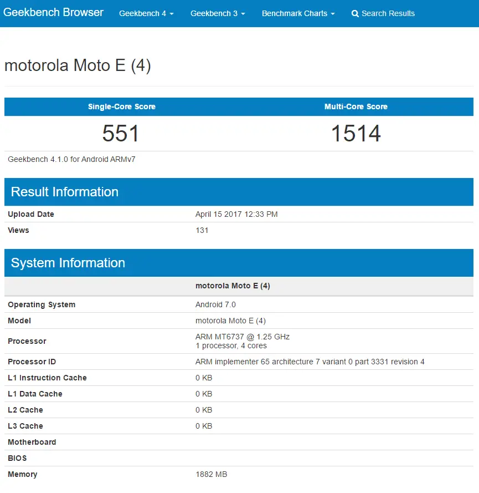Click the Processor row label
479x493 pixels.
(27, 341)
